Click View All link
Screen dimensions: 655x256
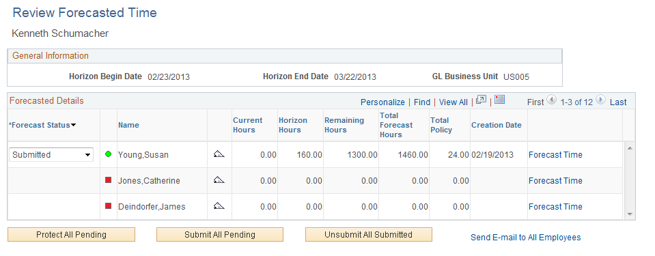click(x=454, y=102)
